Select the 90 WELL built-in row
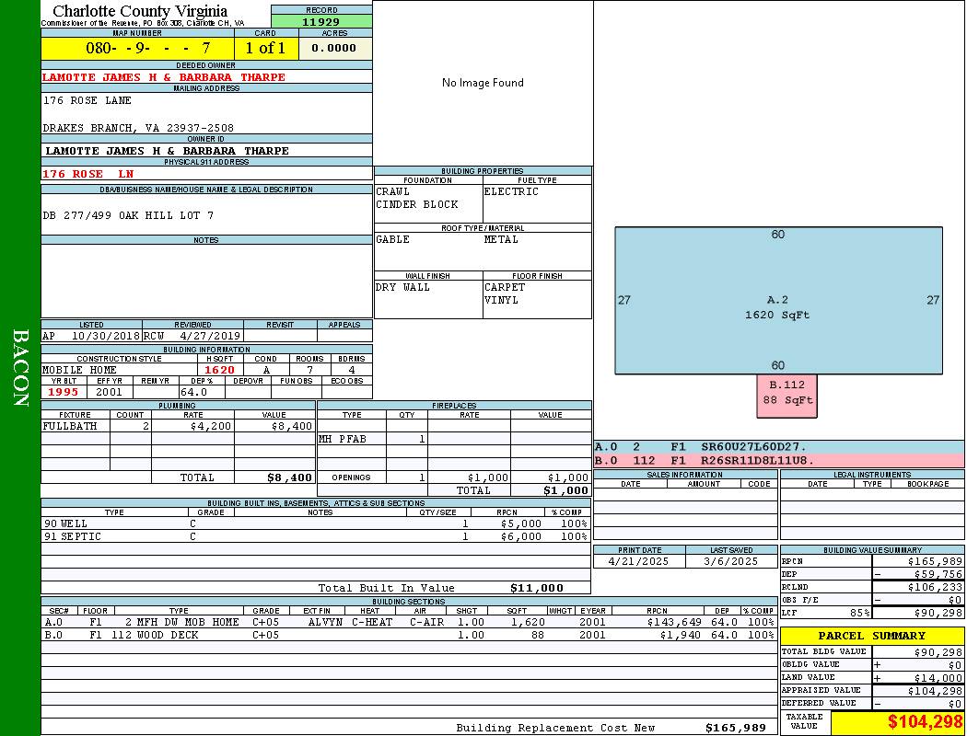The image size is (967, 736). (x=315, y=523)
